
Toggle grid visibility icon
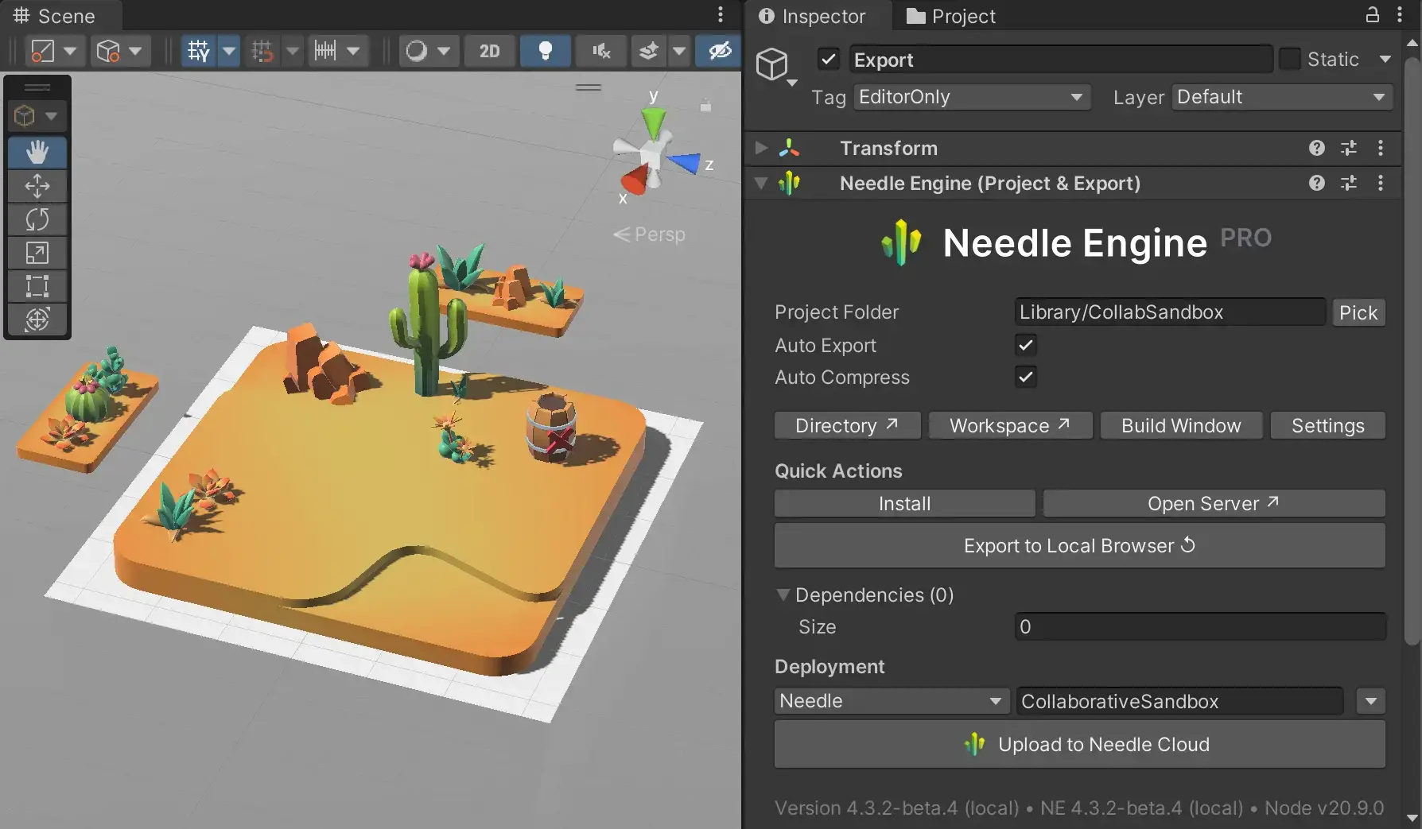pos(198,51)
